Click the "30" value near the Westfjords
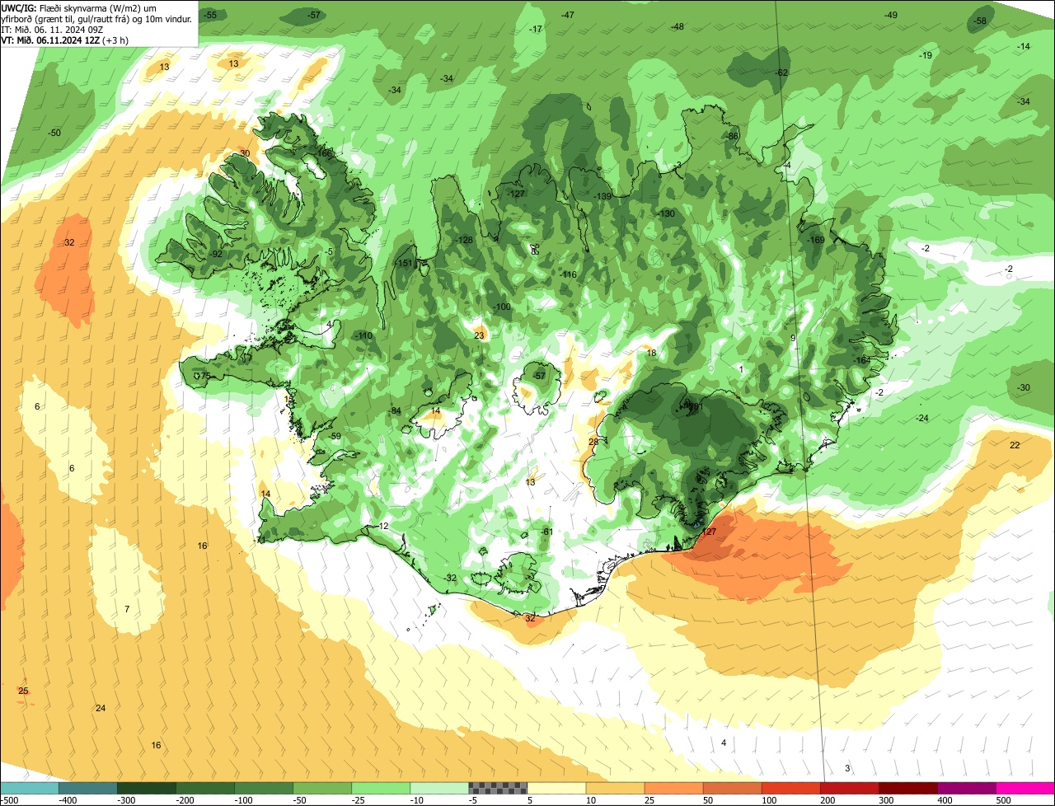This screenshot has height=806, width=1055. point(245,153)
